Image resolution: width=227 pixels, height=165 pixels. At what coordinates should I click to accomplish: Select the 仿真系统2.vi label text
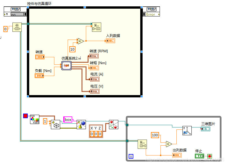(x=71, y=58)
